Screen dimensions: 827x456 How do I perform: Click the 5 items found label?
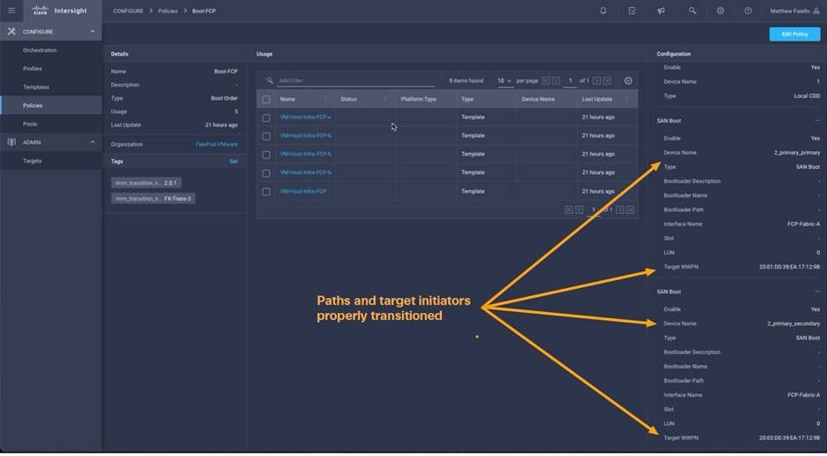(467, 80)
